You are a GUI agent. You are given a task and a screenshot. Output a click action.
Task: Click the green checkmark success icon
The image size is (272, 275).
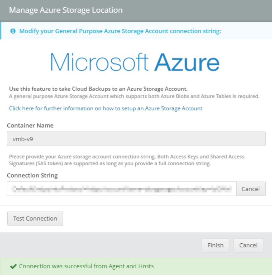point(13,266)
